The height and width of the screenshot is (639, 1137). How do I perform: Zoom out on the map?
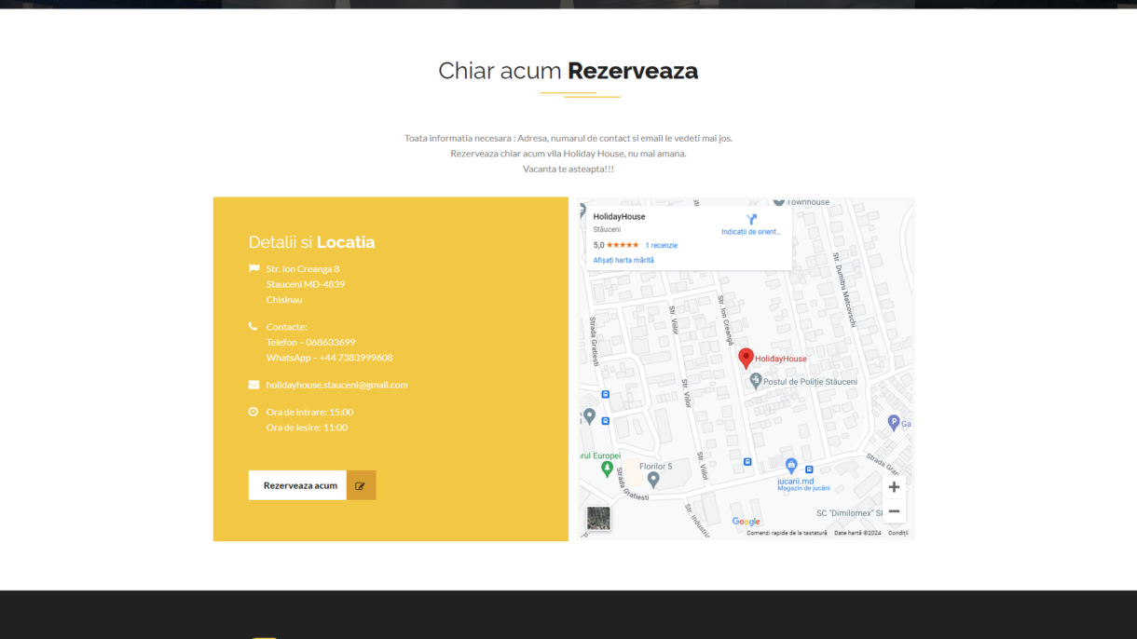tap(894, 511)
